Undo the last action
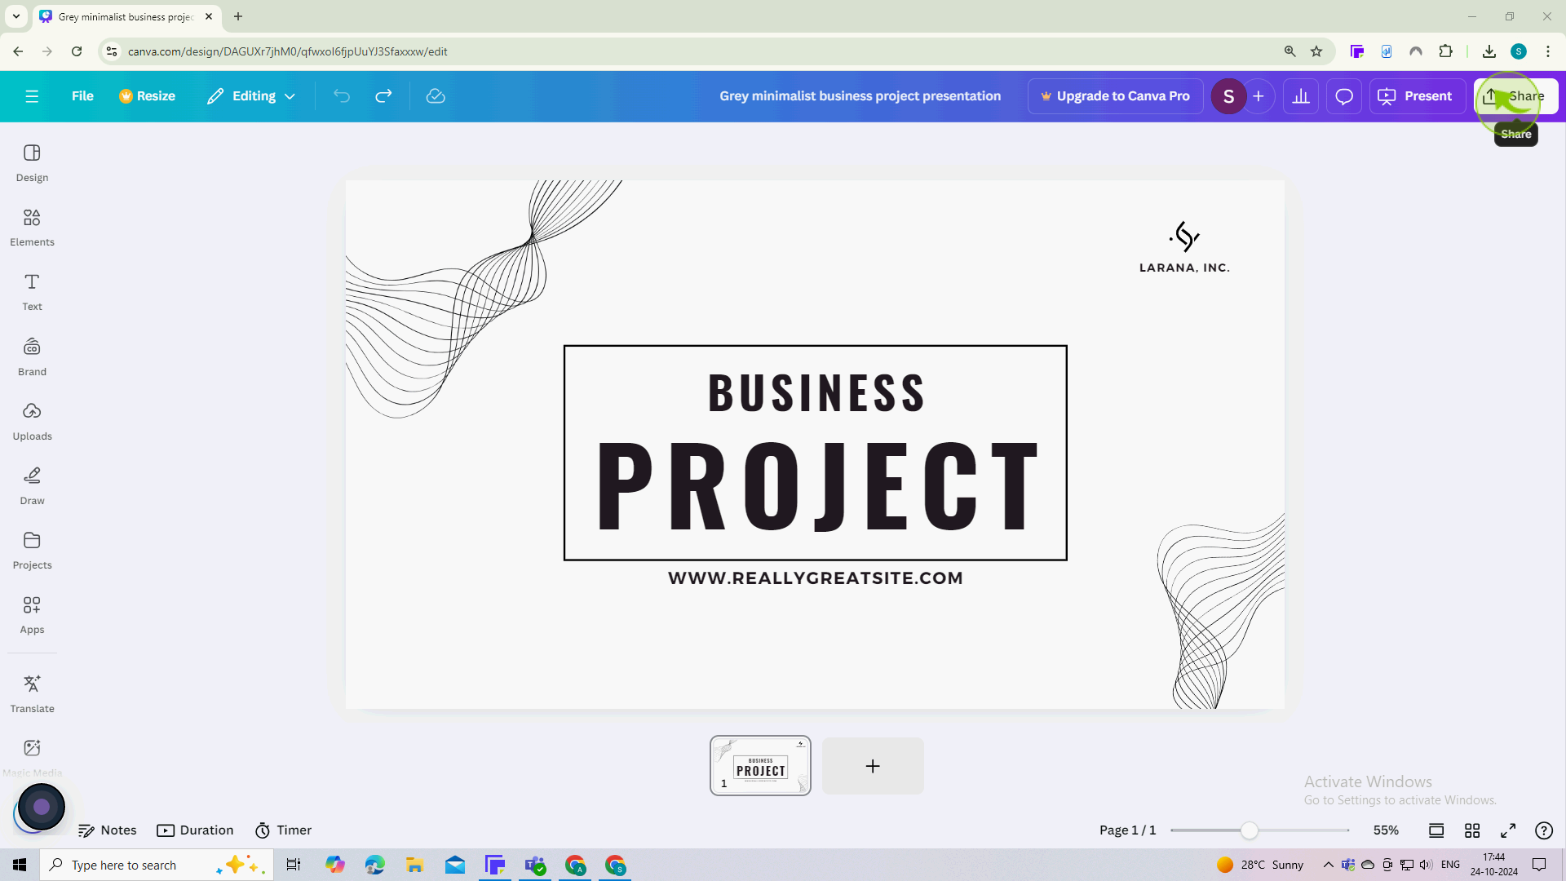This screenshot has width=1566, height=881. (342, 96)
